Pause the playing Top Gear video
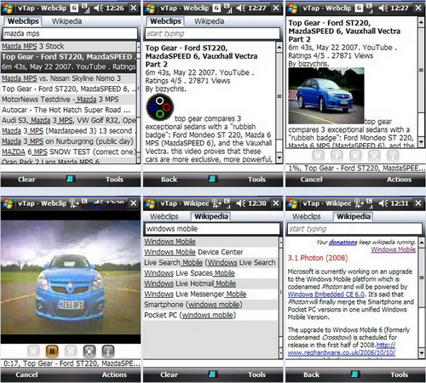 coord(52,352)
